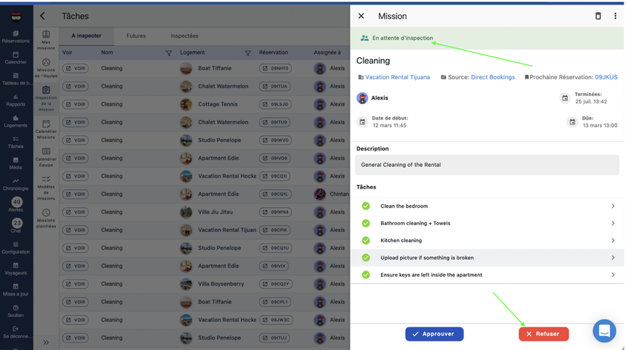This screenshot has height=350, width=626.
Task: Open the Soutien help item
Action: [x=16, y=311]
